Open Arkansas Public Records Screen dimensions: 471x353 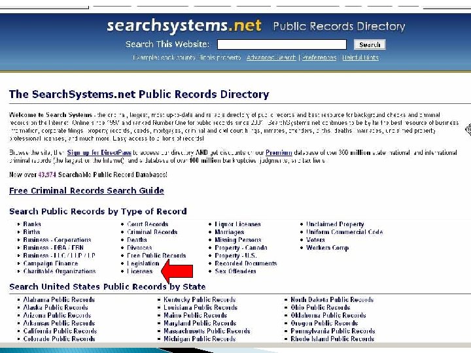[x=59, y=323]
